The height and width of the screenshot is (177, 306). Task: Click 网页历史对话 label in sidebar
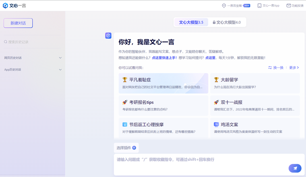[13, 58]
